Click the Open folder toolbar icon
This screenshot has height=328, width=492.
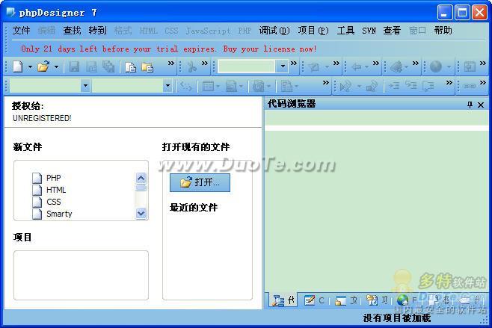[43, 66]
